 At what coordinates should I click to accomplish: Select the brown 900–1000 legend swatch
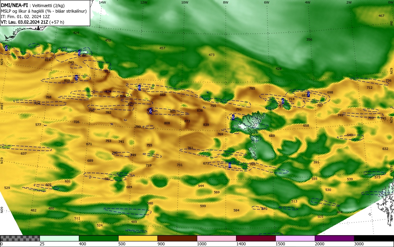pos(177,238)
